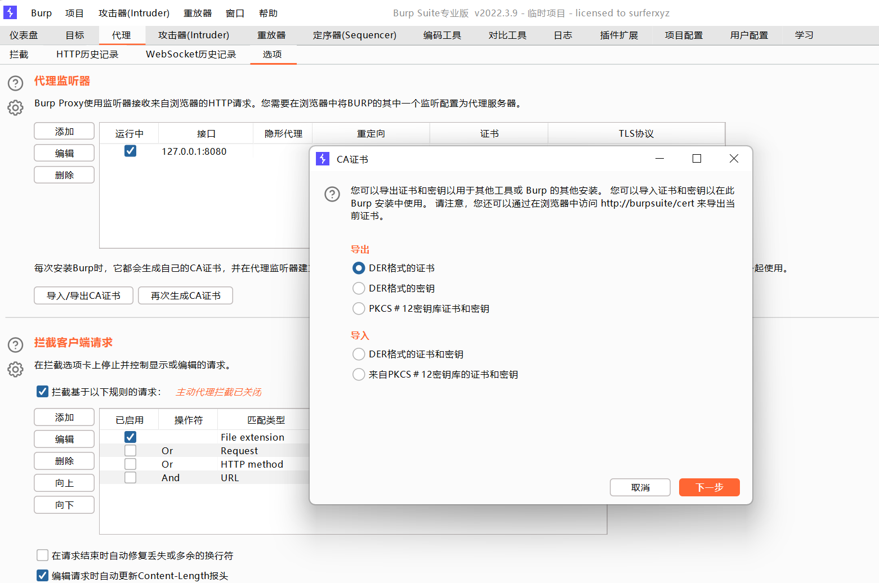Screen dimensions: 879x583
Task: Switch to the 用户配置 tab
Action: click(749, 35)
